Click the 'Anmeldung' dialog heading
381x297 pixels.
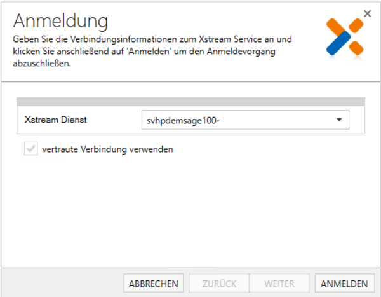coord(60,21)
